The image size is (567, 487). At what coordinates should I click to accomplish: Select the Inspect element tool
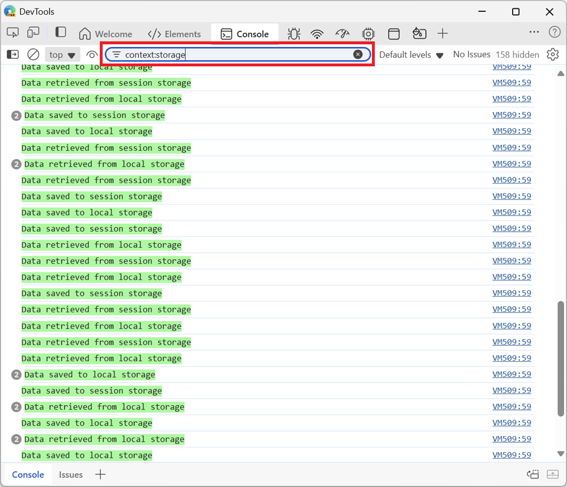point(12,32)
